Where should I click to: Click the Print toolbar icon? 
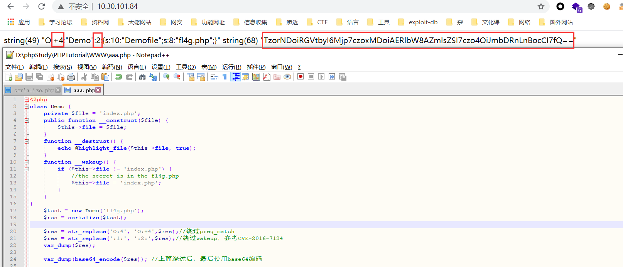71,77
